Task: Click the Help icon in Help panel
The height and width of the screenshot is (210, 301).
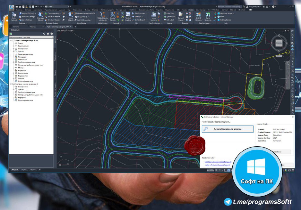Action: pos(219,17)
